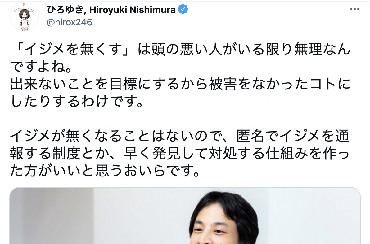Screen dimensions: 370x244
Task: Click the blue verified checkmark badge
Action: 183,9
